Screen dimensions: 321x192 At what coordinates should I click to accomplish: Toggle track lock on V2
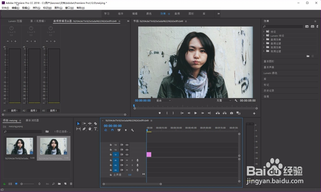coord(111,150)
